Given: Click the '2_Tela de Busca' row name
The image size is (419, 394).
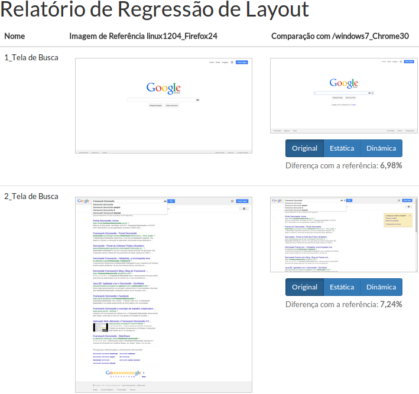Looking at the screenshot, I should coord(31,196).
